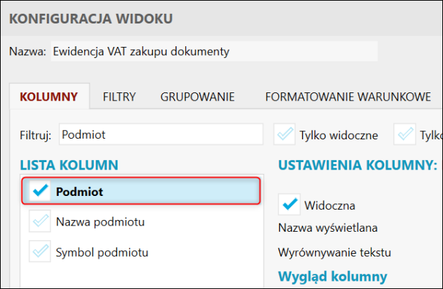Open the GRUPOWANIE tab
443x289 pixels.
point(198,97)
